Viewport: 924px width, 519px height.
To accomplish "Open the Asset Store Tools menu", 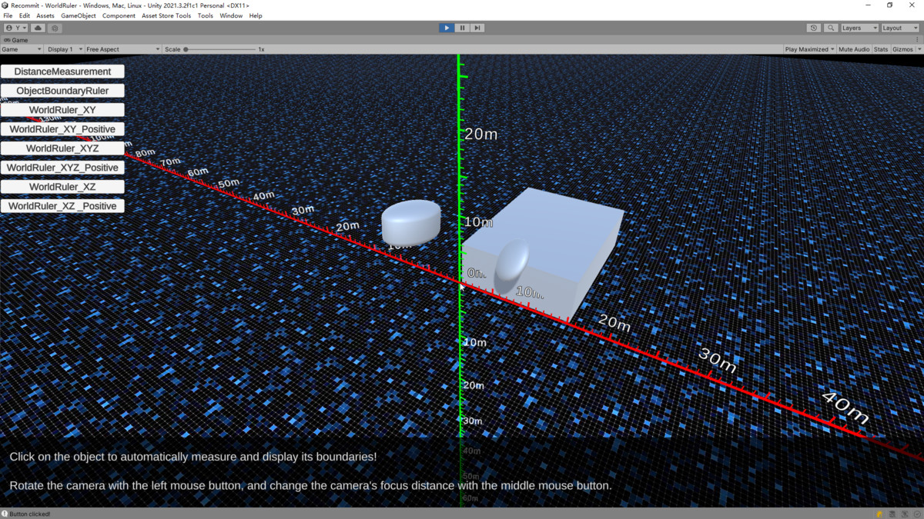I will click(x=166, y=15).
